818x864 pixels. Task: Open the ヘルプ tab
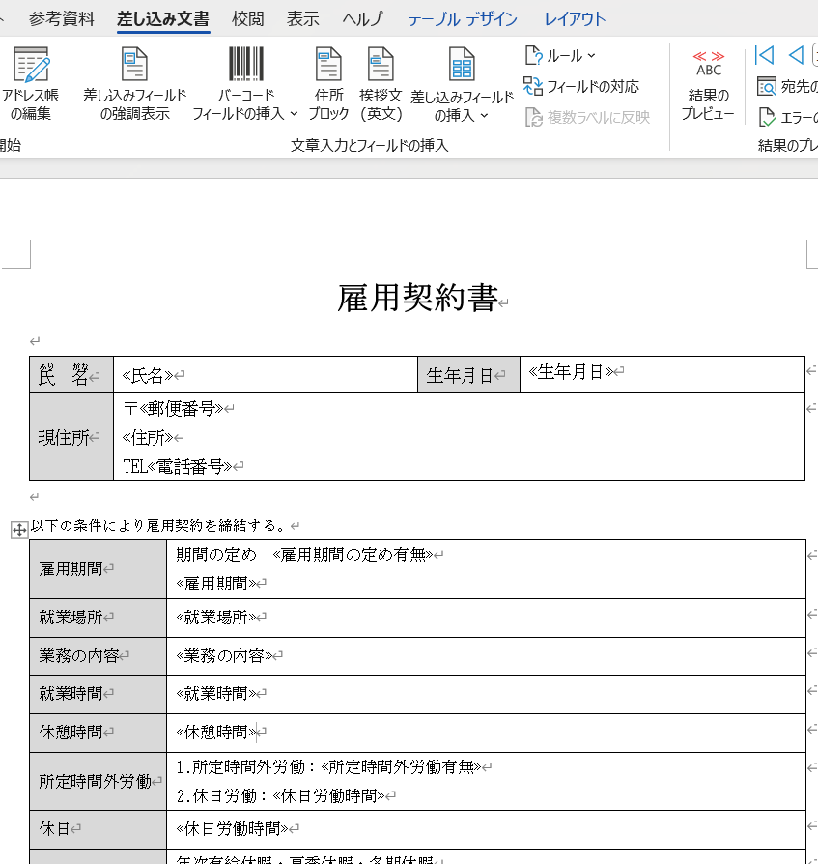point(362,18)
